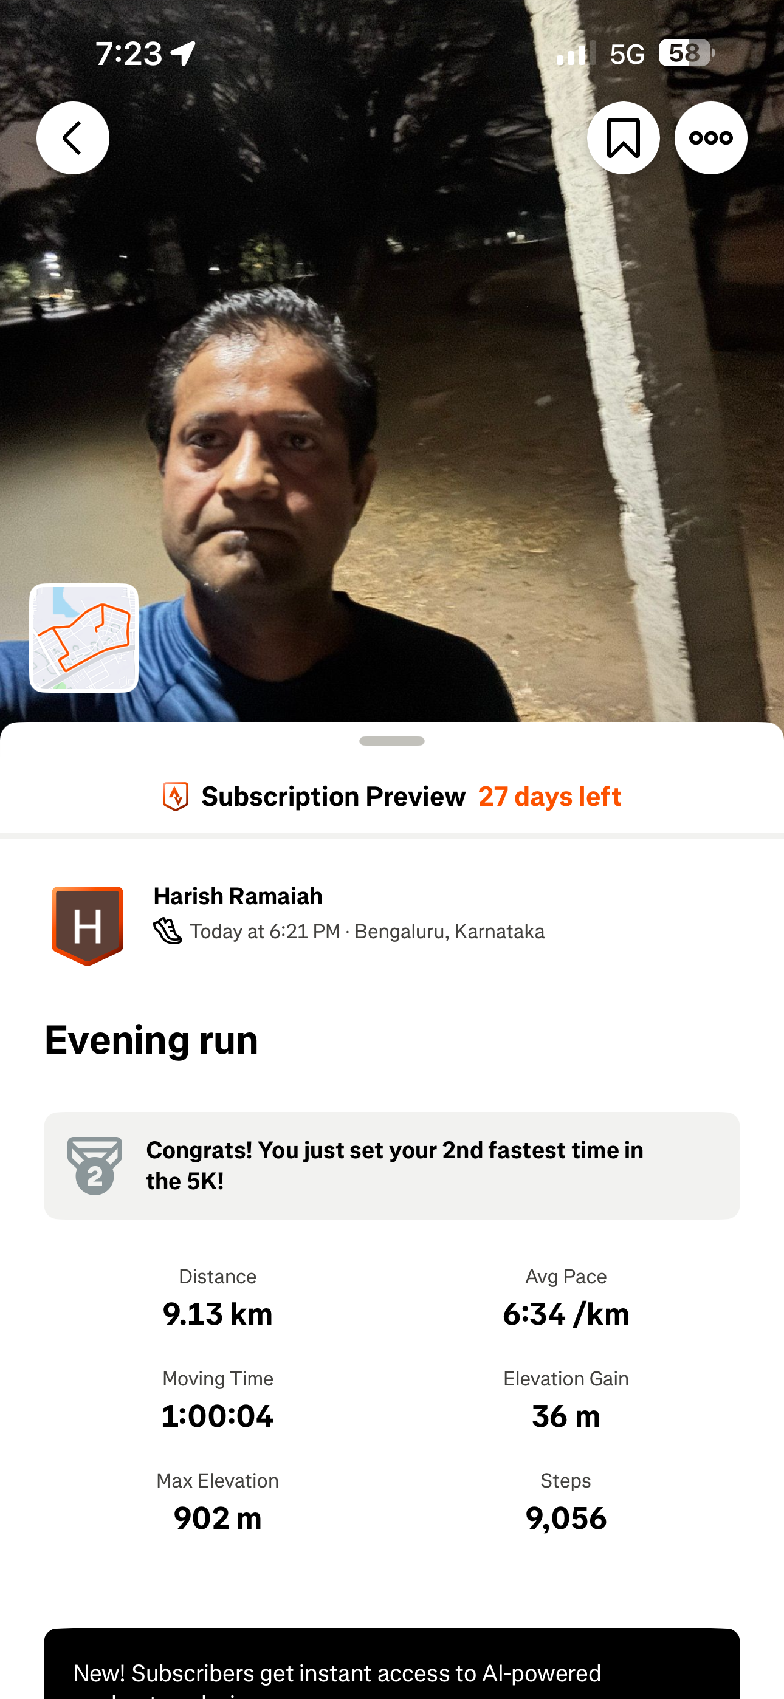Tap the Steps 9,056 stat

(x=566, y=1503)
